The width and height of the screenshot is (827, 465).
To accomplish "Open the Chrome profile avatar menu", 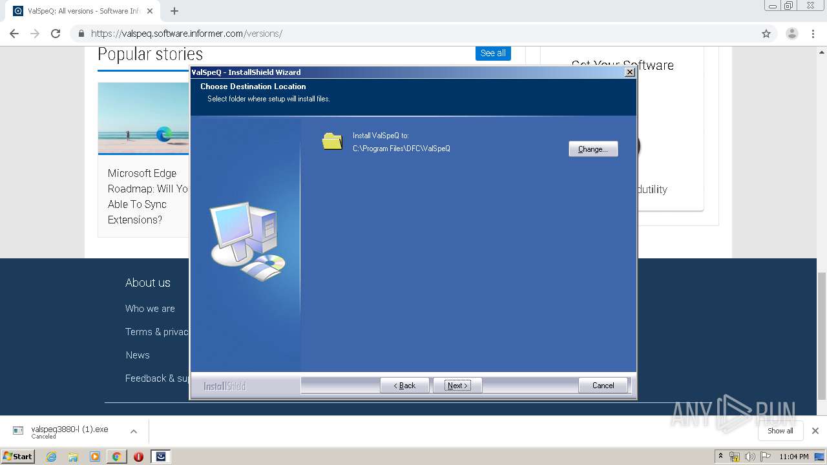I will (791, 34).
